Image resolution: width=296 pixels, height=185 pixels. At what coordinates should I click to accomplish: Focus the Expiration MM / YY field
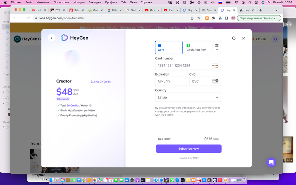tap(171, 82)
